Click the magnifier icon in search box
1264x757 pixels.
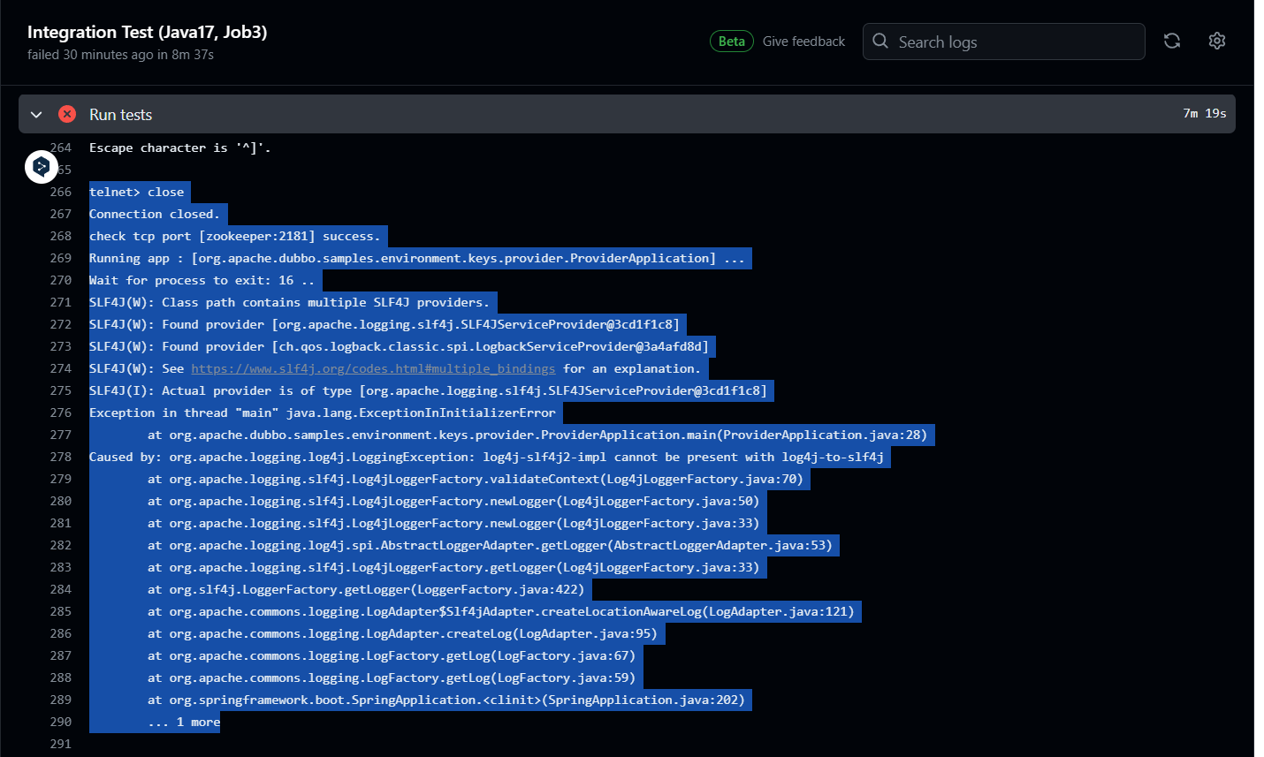880,42
